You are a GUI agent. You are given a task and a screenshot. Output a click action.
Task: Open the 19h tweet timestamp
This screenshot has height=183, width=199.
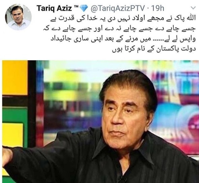coord(158,8)
